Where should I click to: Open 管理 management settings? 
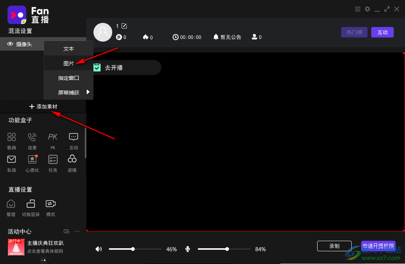pos(11,204)
